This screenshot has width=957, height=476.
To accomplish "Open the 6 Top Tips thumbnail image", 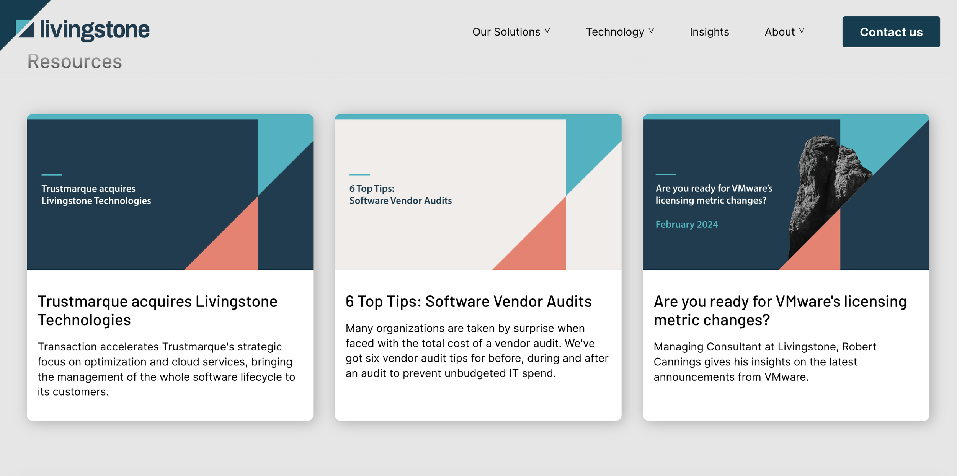I will point(478,192).
